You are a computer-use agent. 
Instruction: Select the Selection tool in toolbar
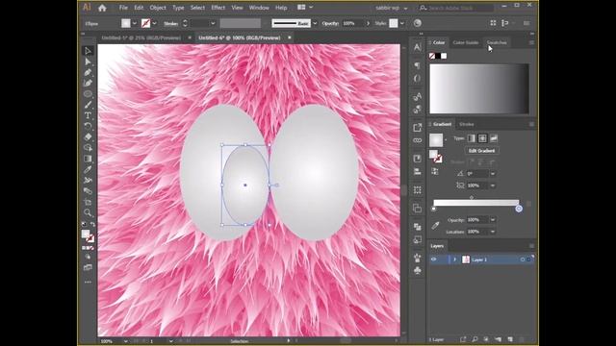point(88,51)
